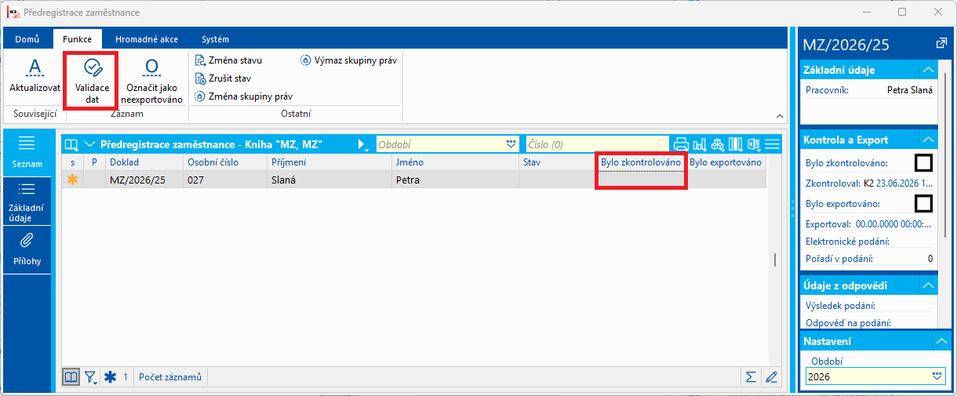Open the Funkce ribbon tab
This screenshot has width=957, height=396.
[x=77, y=39]
